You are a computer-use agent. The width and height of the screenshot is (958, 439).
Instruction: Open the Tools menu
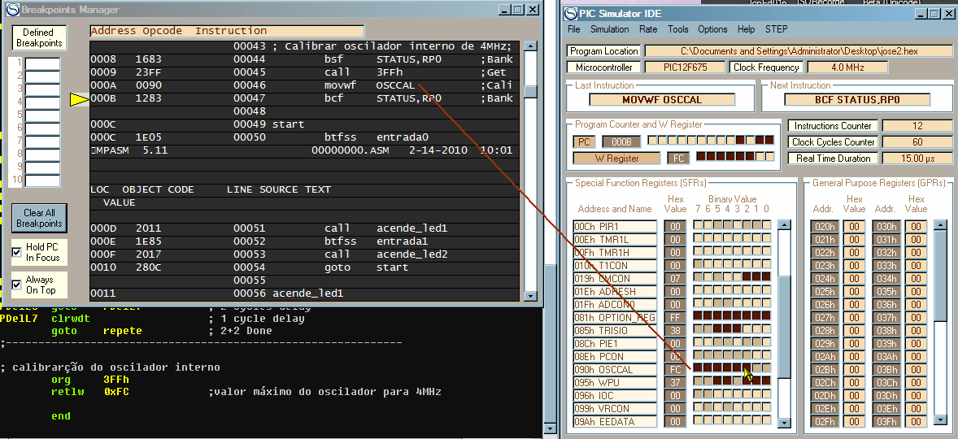point(677,29)
